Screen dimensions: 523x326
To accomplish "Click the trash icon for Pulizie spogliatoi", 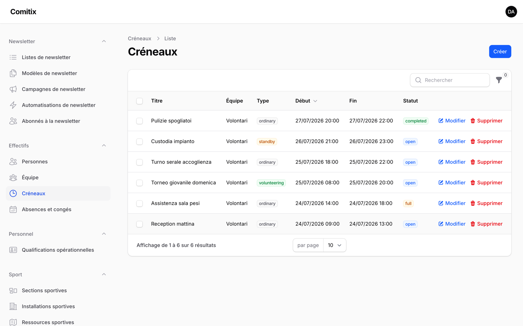I will pos(473,121).
